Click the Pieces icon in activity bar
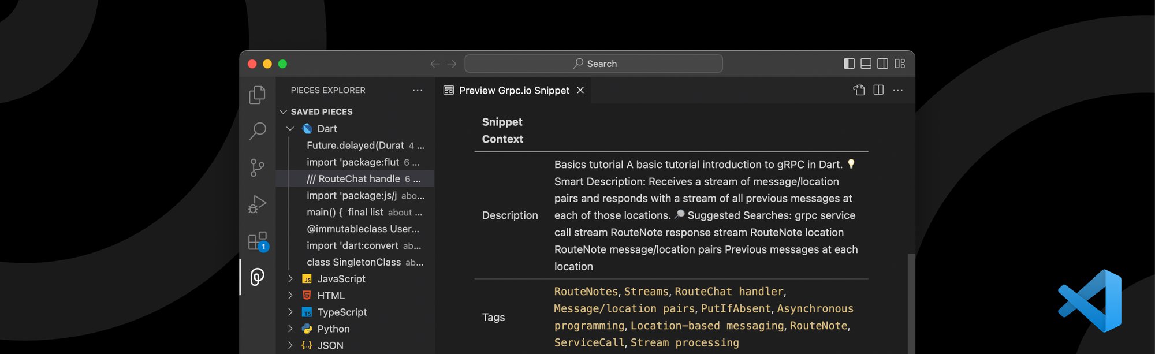The width and height of the screenshot is (1155, 354). pyautogui.click(x=258, y=277)
